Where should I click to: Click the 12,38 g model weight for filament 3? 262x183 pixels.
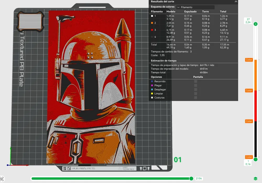pos(171,33)
